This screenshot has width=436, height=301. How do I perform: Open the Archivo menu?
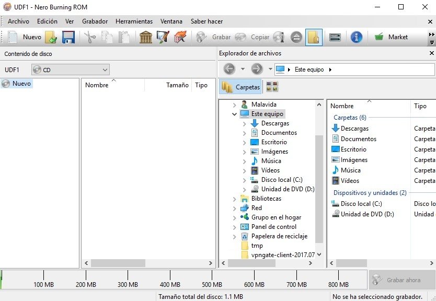pos(18,21)
